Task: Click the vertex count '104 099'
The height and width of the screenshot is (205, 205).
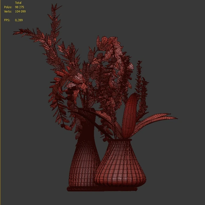Action: pyautogui.click(x=20, y=12)
